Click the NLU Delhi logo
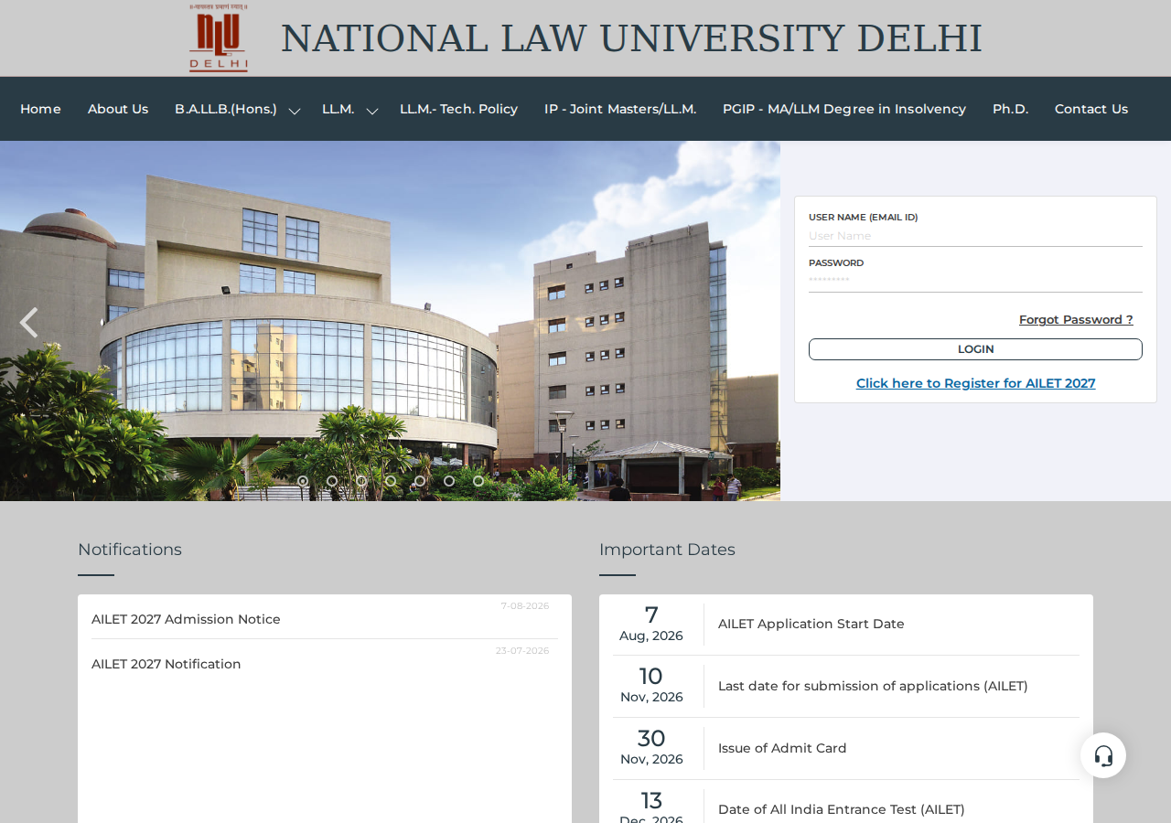The height and width of the screenshot is (823, 1171). [x=219, y=37]
